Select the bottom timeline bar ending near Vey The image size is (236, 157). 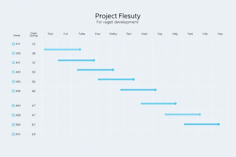[x=202, y=124]
